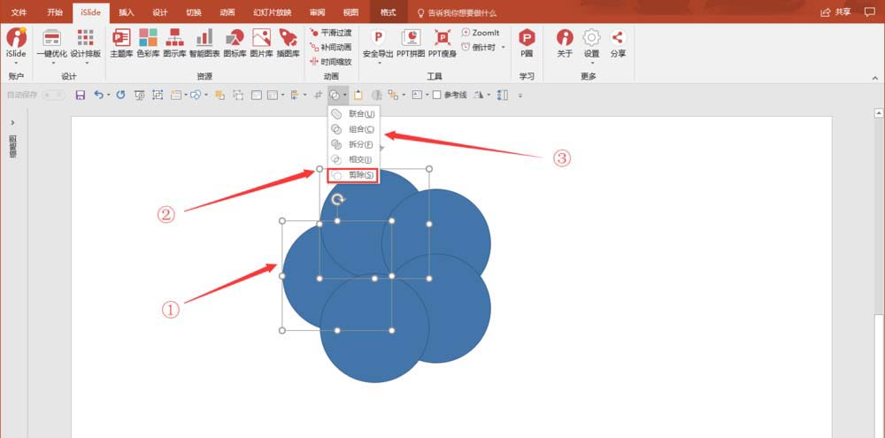This screenshot has width=885, height=438.
Task: Select 联合(U) union option
Action: tap(354, 114)
